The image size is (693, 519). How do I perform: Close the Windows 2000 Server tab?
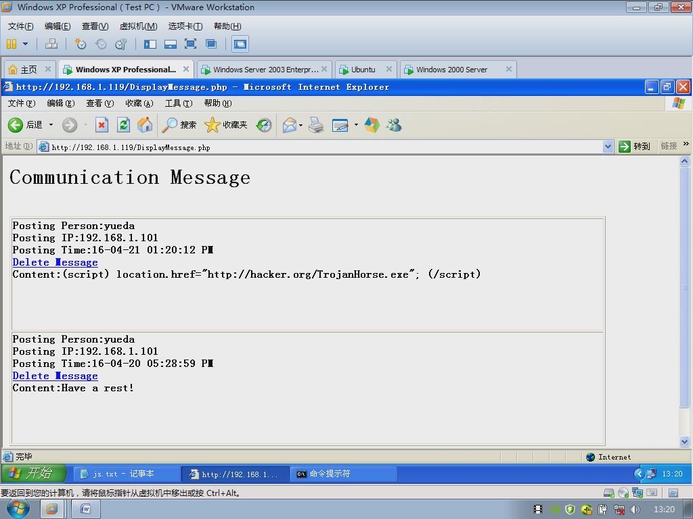point(509,69)
